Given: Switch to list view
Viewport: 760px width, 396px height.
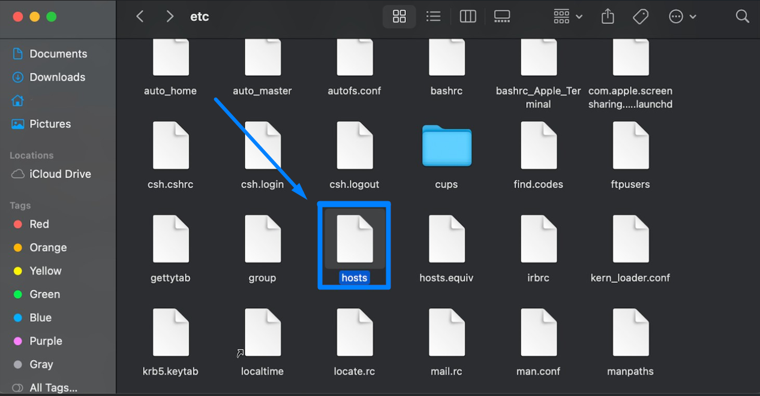Looking at the screenshot, I should tap(433, 16).
